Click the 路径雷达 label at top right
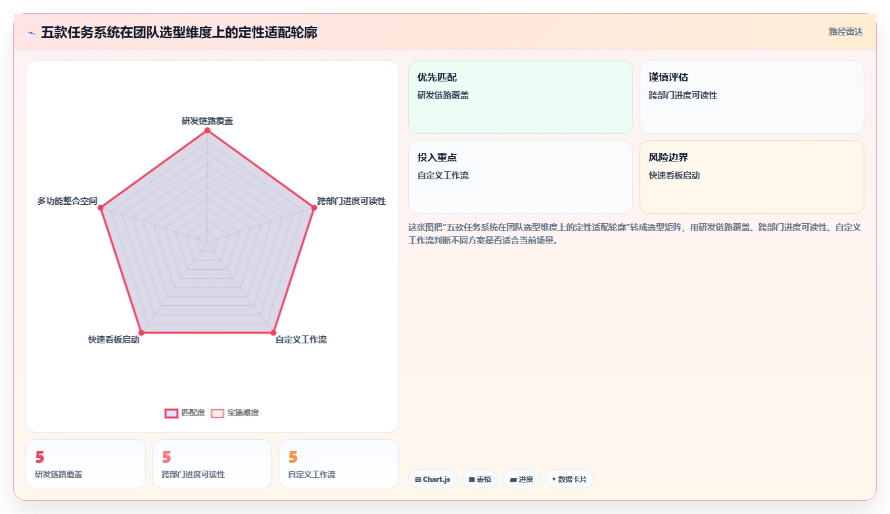Viewport: 890px width, 514px height. point(846,32)
